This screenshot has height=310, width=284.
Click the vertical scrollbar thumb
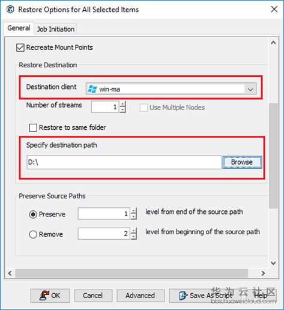click(273, 156)
